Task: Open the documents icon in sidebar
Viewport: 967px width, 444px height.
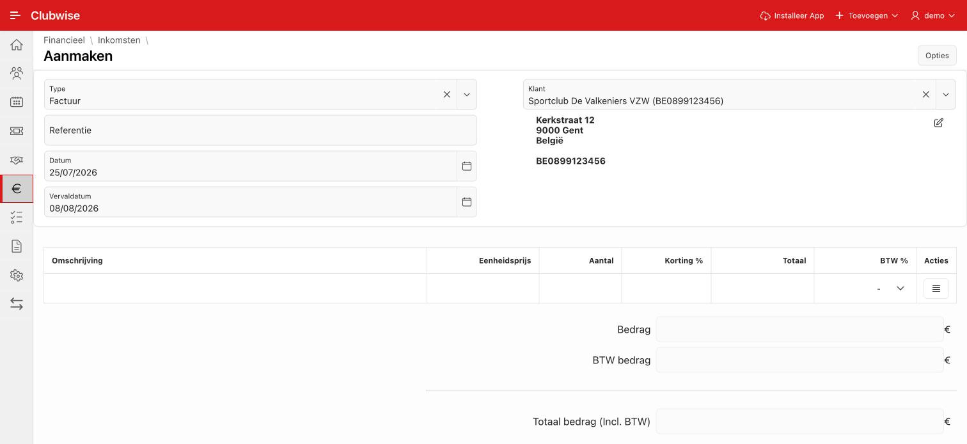Action: pos(17,246)
